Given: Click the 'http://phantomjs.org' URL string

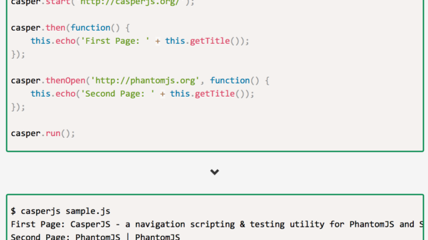Looking at the screenshot, I should click(x=145, y=81).
